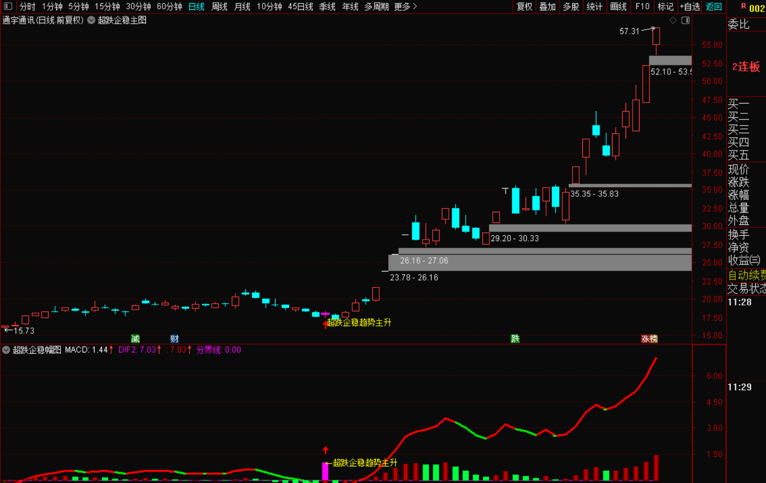Switch to the 60分钟 period tab
The width and height of the screenshot is (766, 483).
point(170,6)
